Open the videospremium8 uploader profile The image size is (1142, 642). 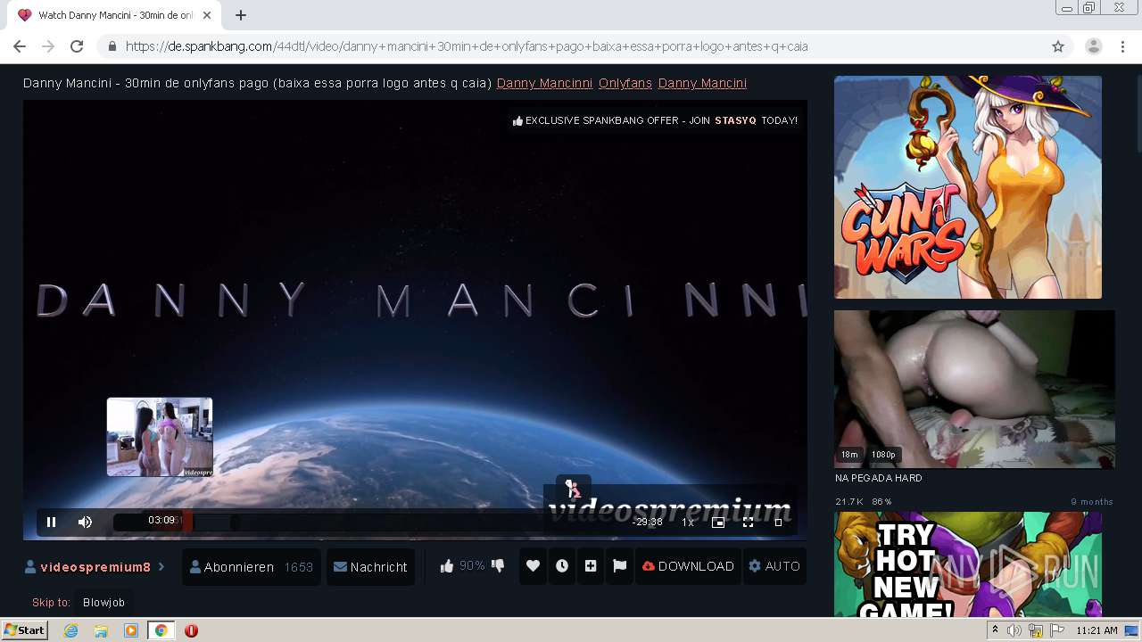point(95,567)
